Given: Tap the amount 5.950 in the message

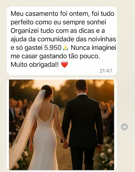Looking at the screenshot, I should [x=53, y=48].
